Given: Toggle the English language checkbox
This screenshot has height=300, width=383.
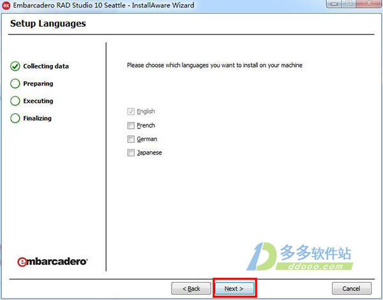Looking at the screenshot, I should point(131,112).
